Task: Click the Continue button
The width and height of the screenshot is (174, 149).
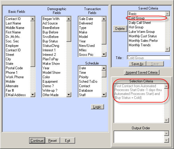Action: pos(37,140)
